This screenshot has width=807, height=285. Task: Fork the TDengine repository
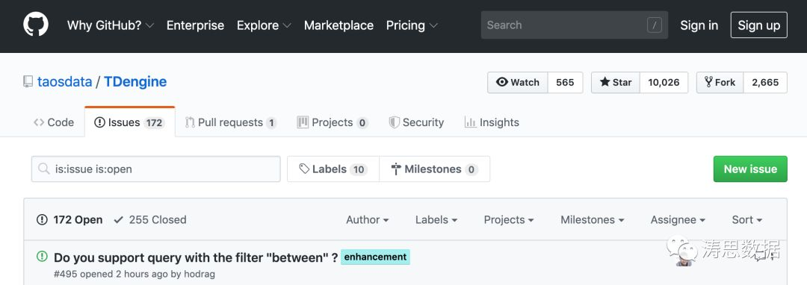[x=720, y=82]
